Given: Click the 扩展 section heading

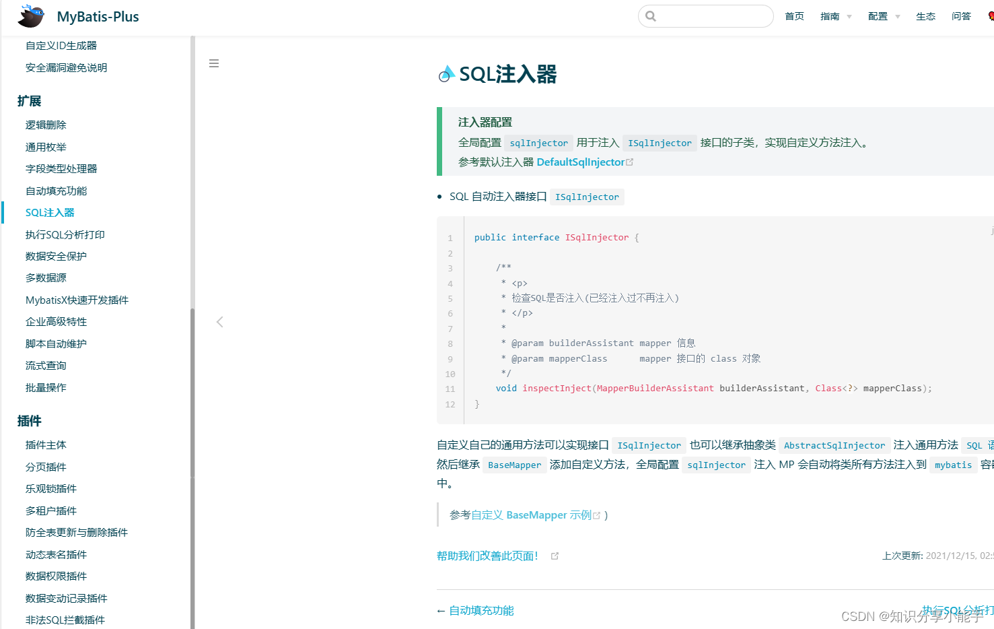Looking at the screenshot, I should click(30, 101).
